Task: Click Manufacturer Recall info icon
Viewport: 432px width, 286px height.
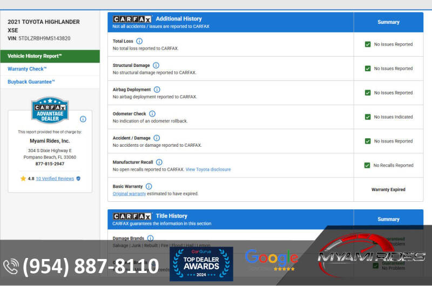Action: 159,162
